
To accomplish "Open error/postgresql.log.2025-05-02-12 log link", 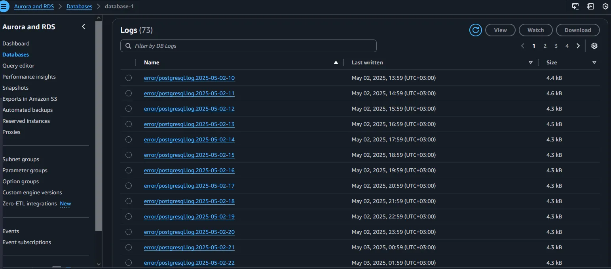I will [189, 109].
